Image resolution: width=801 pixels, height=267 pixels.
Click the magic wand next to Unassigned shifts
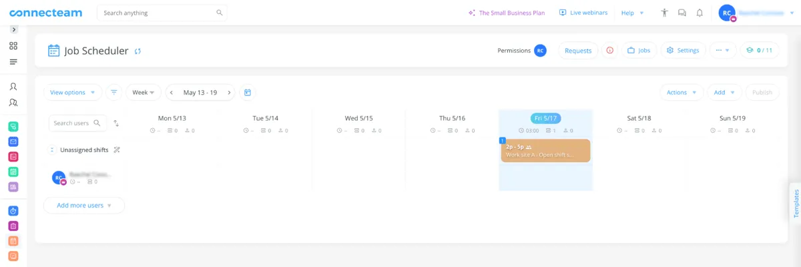(x=117, y=150)
